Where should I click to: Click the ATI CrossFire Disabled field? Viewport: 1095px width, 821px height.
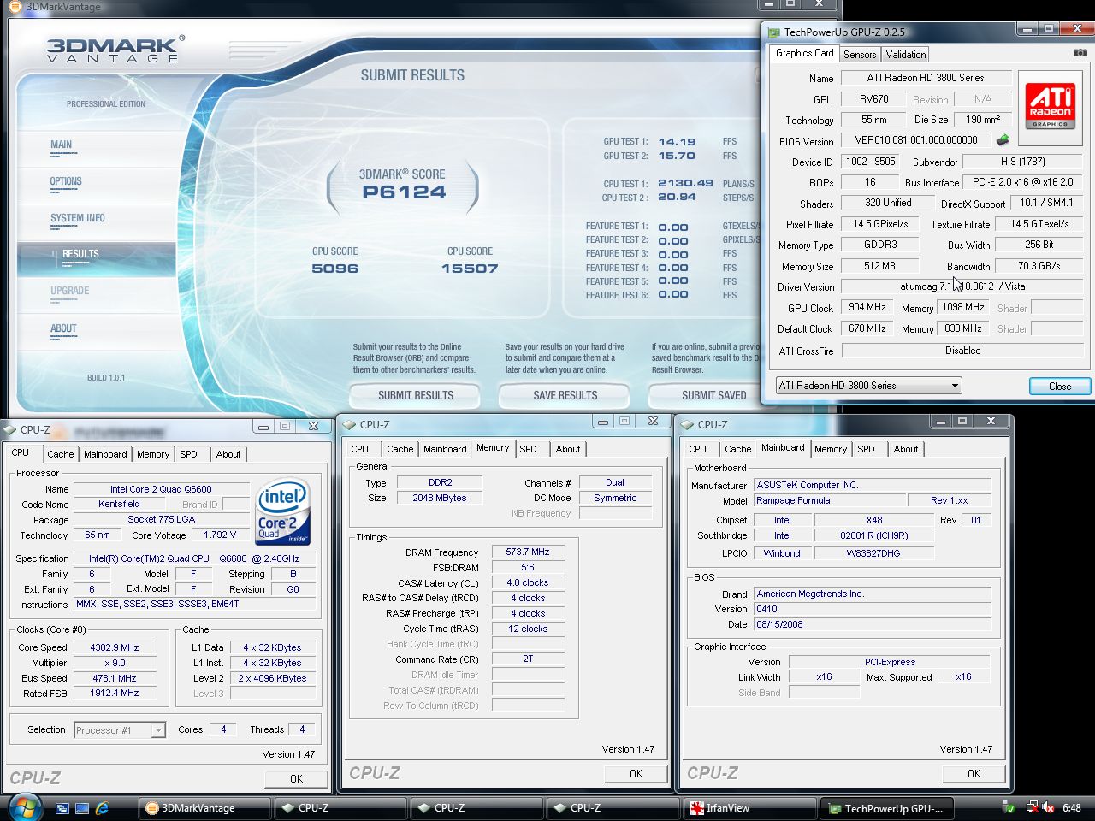(962, 351)
